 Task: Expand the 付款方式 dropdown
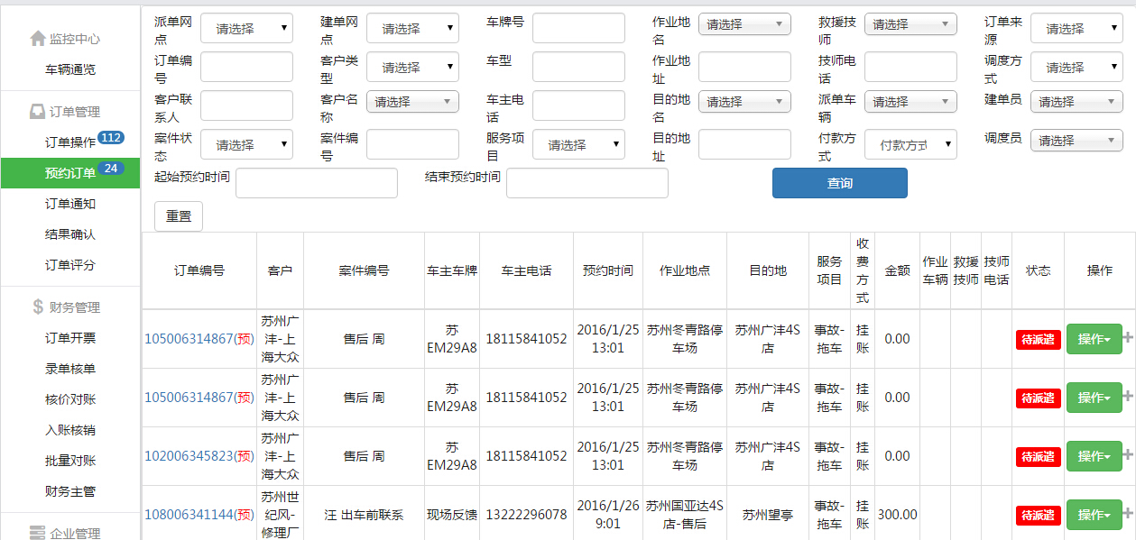(910, 144)
